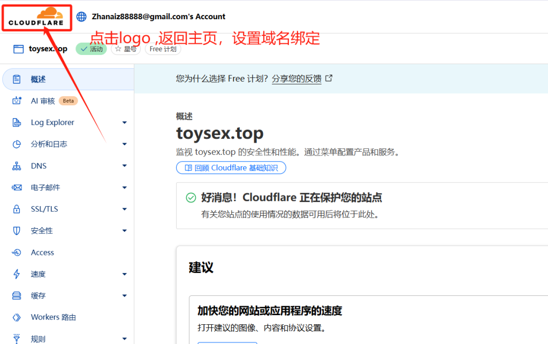Open the Log Explorer sidebar item
The image size is (548, 344).
tap(68, 122)
